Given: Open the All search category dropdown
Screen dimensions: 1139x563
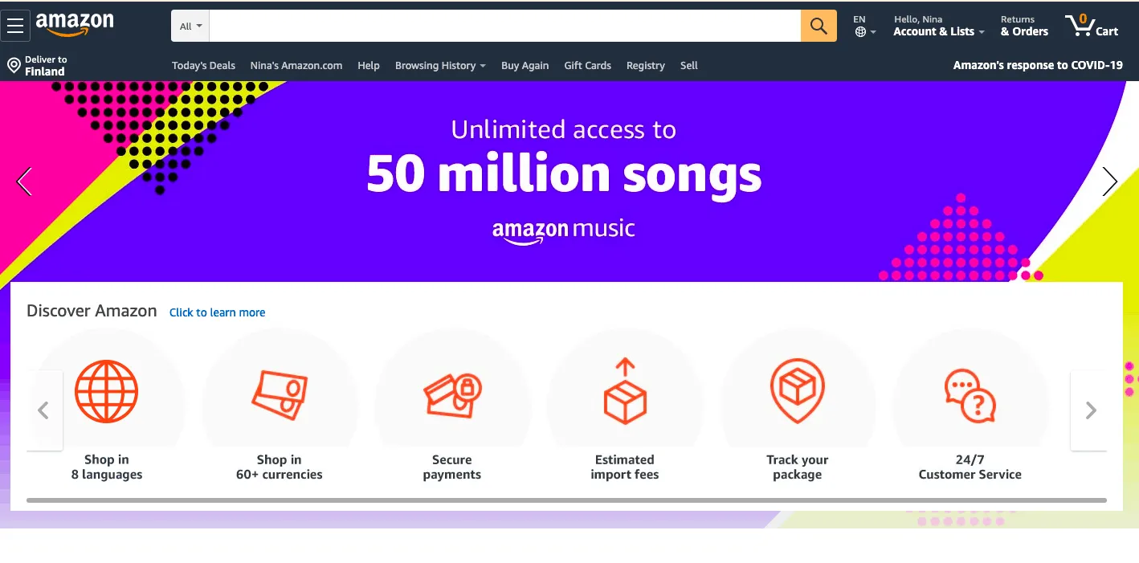Looking at the screenshot, I should click(x=190, y=26).
